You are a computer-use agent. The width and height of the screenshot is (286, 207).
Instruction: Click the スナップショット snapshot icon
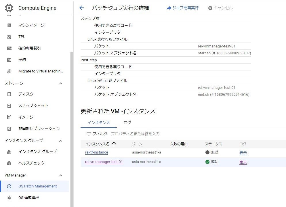[9, 106]
